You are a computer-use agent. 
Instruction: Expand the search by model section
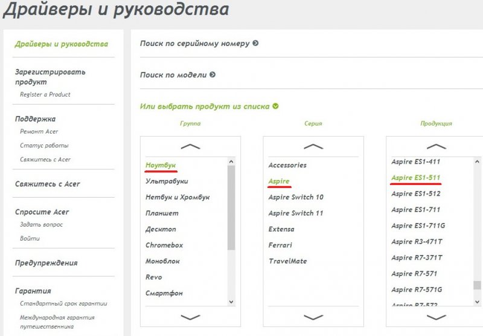pos(178,75)
